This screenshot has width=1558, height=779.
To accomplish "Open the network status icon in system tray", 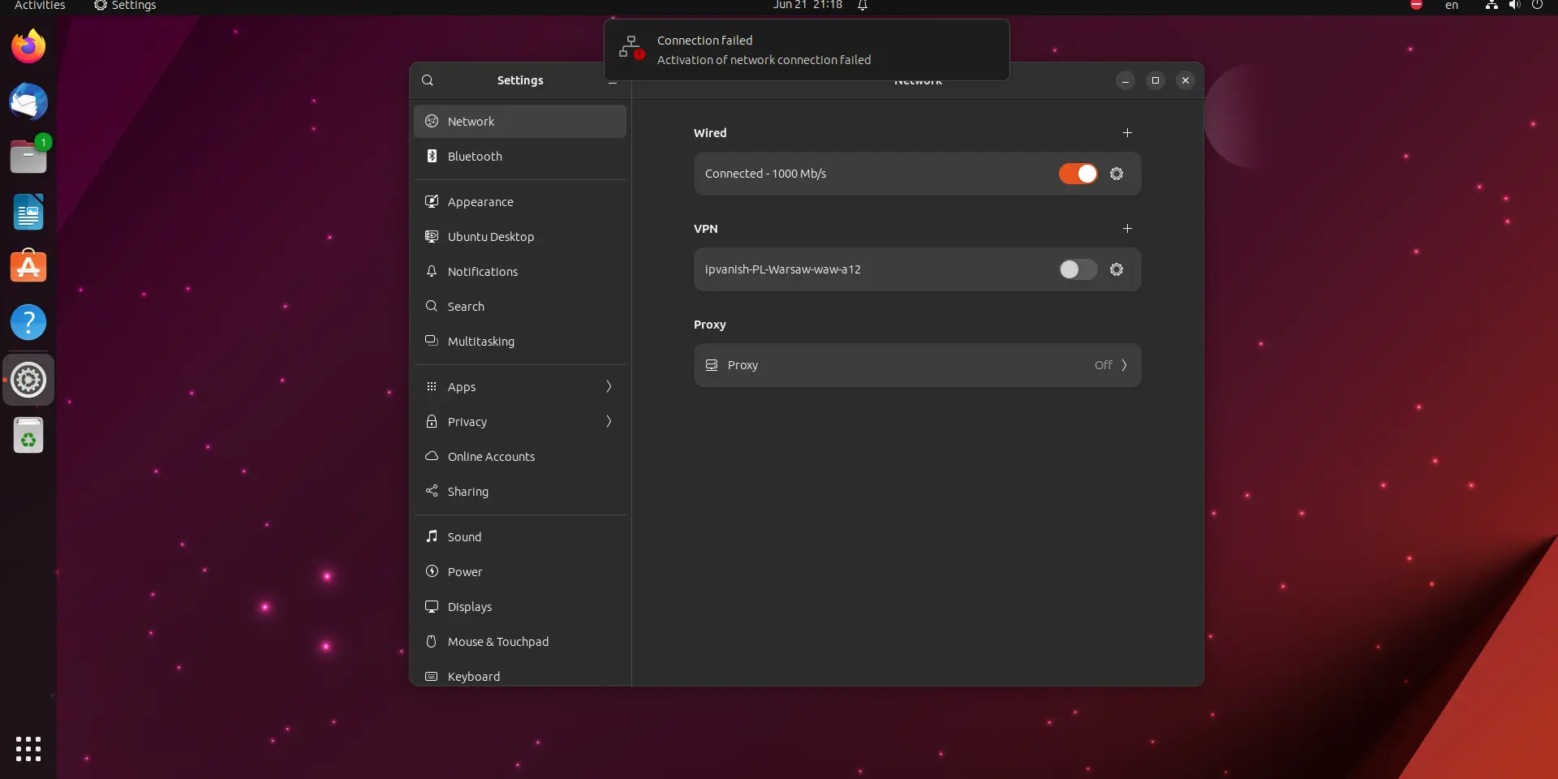I will pyautogui.click(x=1491, y=5).
